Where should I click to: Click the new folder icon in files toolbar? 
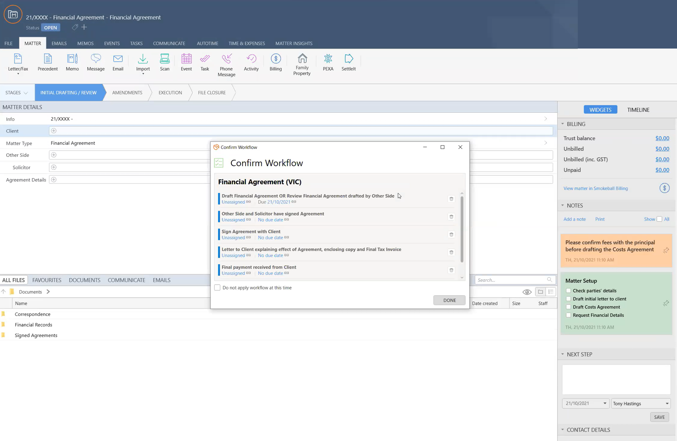tap(540, 292)
